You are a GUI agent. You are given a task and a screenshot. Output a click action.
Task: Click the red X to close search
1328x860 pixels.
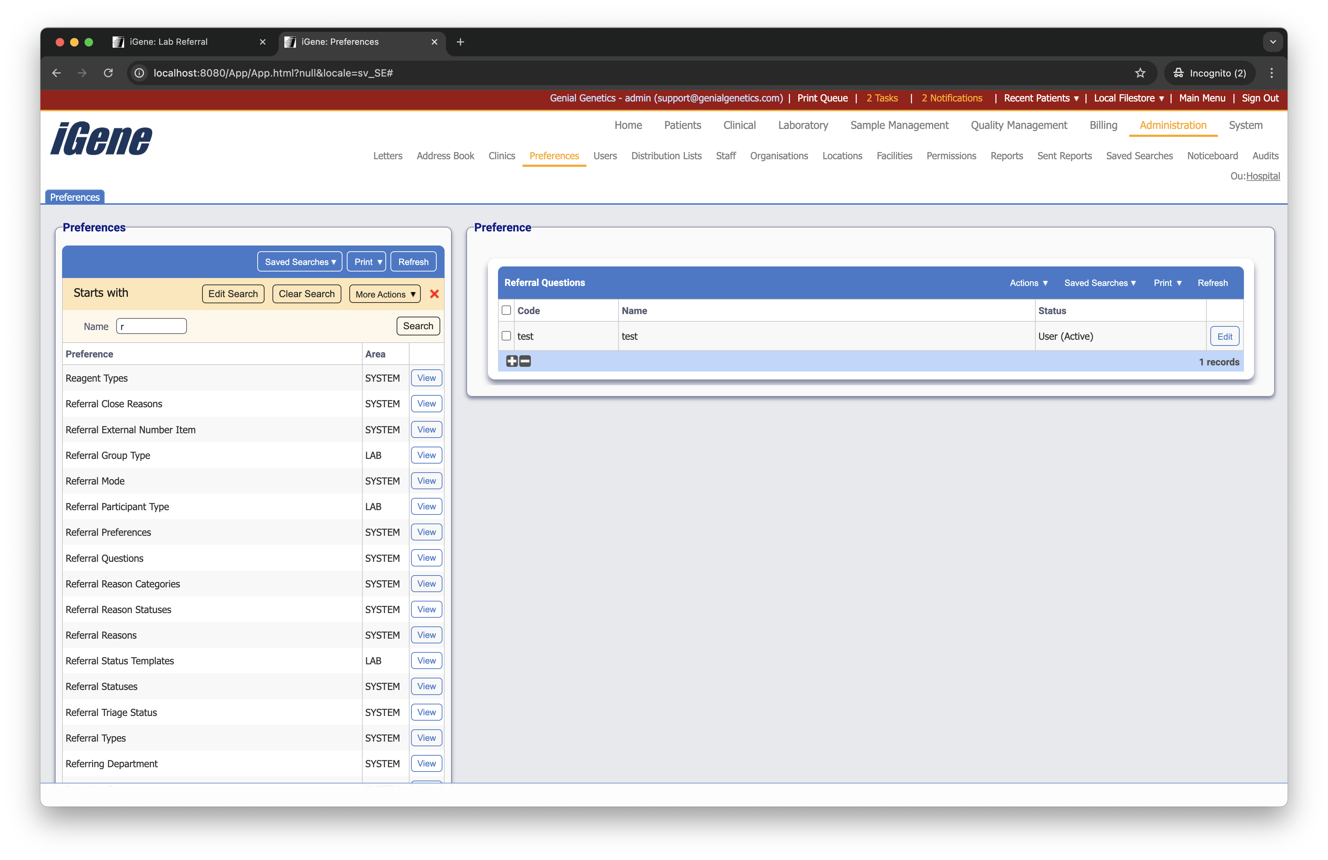[x=434, y=294]
